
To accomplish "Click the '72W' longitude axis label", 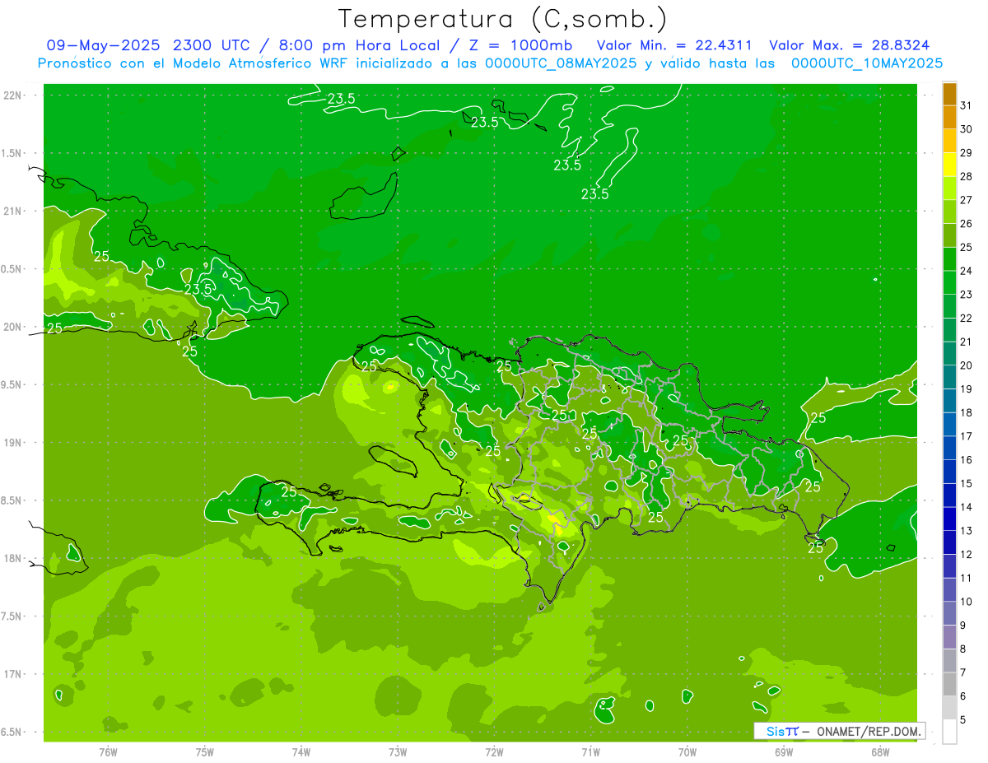I will tap(494, 751).
